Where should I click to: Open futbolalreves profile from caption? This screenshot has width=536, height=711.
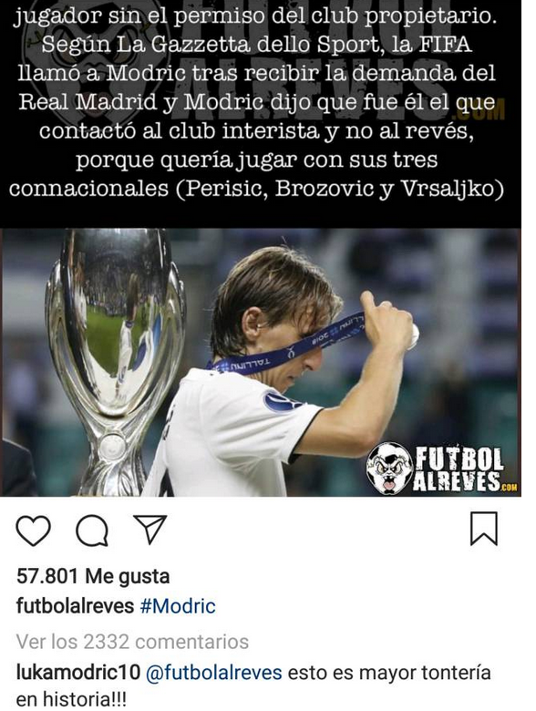[76, 606]
